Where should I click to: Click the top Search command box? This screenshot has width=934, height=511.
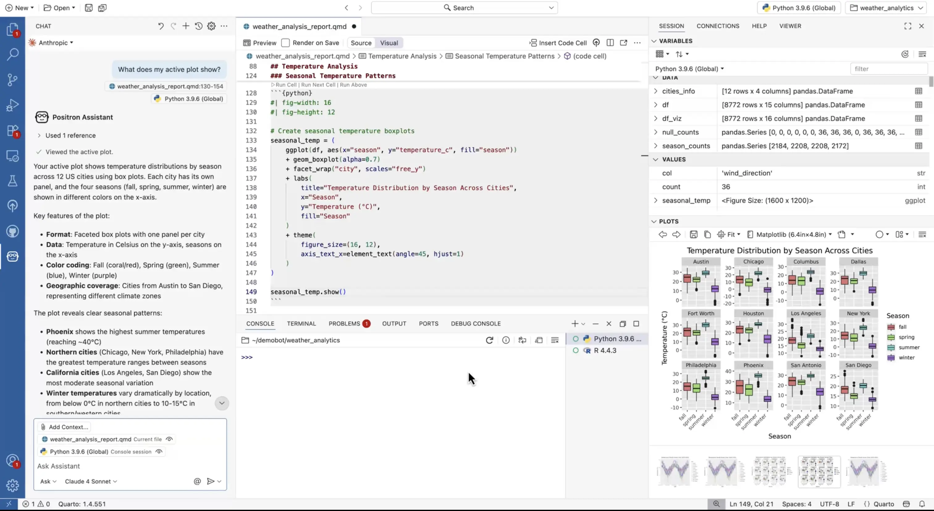464,8
